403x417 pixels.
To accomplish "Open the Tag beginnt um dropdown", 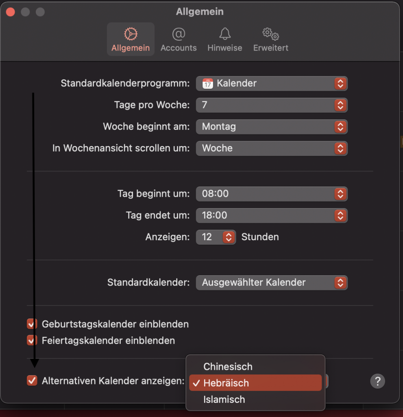I will pos(272,194).
